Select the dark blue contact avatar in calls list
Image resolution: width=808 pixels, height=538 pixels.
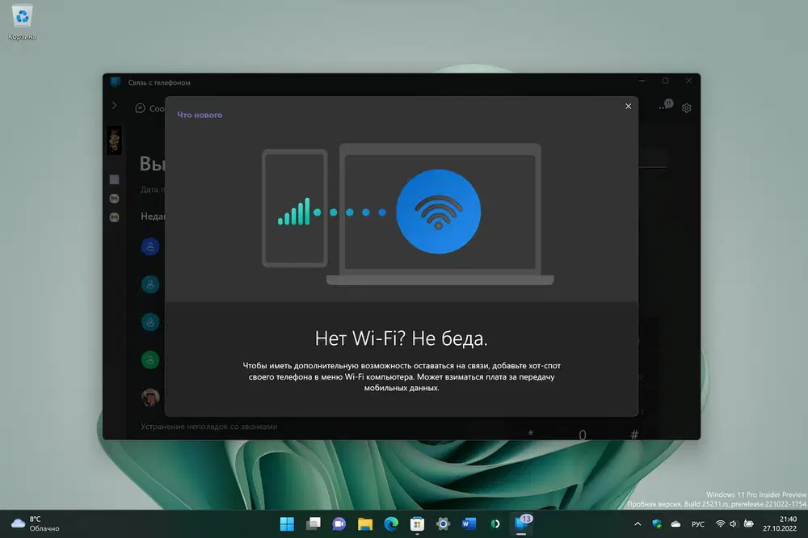pos(150,247)
